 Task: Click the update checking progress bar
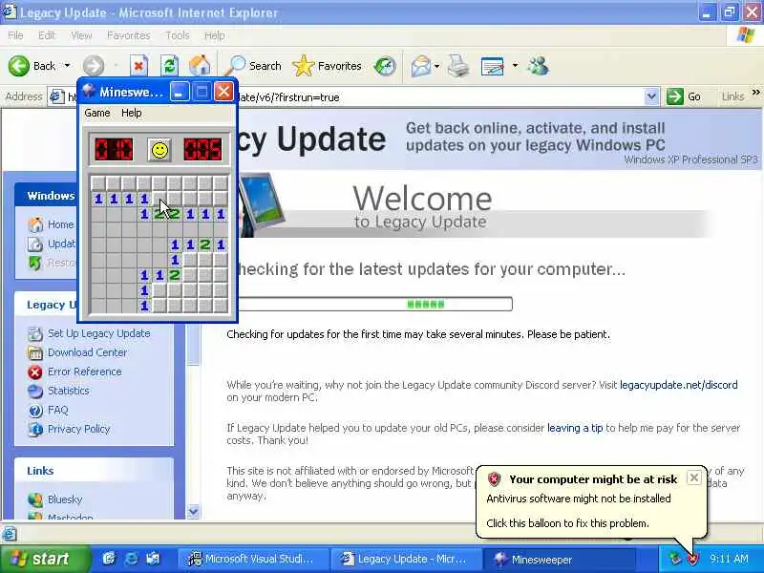(373, 304)
